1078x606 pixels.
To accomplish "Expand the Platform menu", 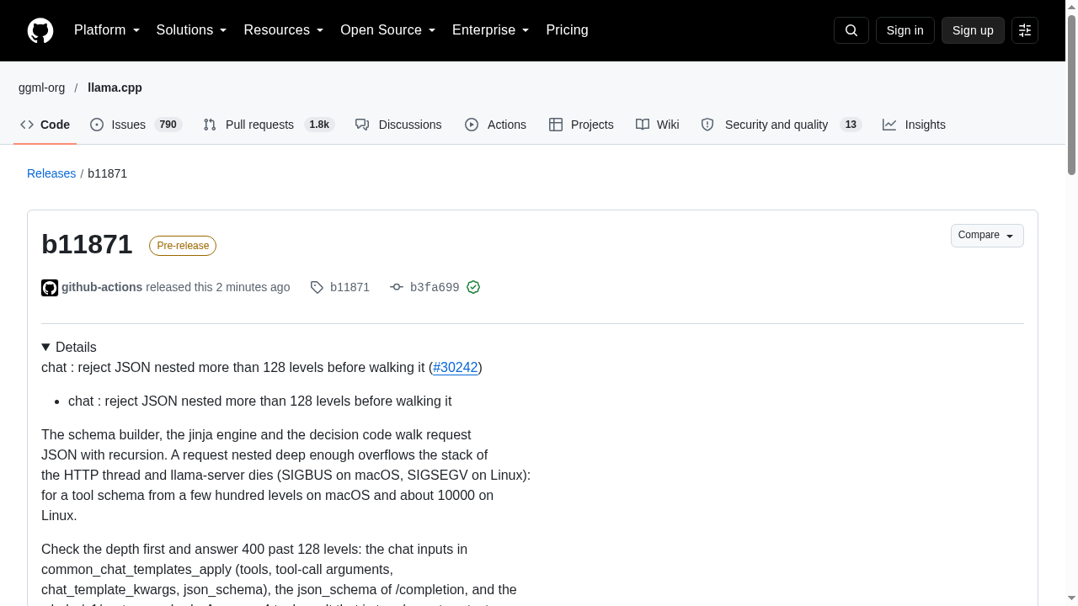I will coord(107,30).
